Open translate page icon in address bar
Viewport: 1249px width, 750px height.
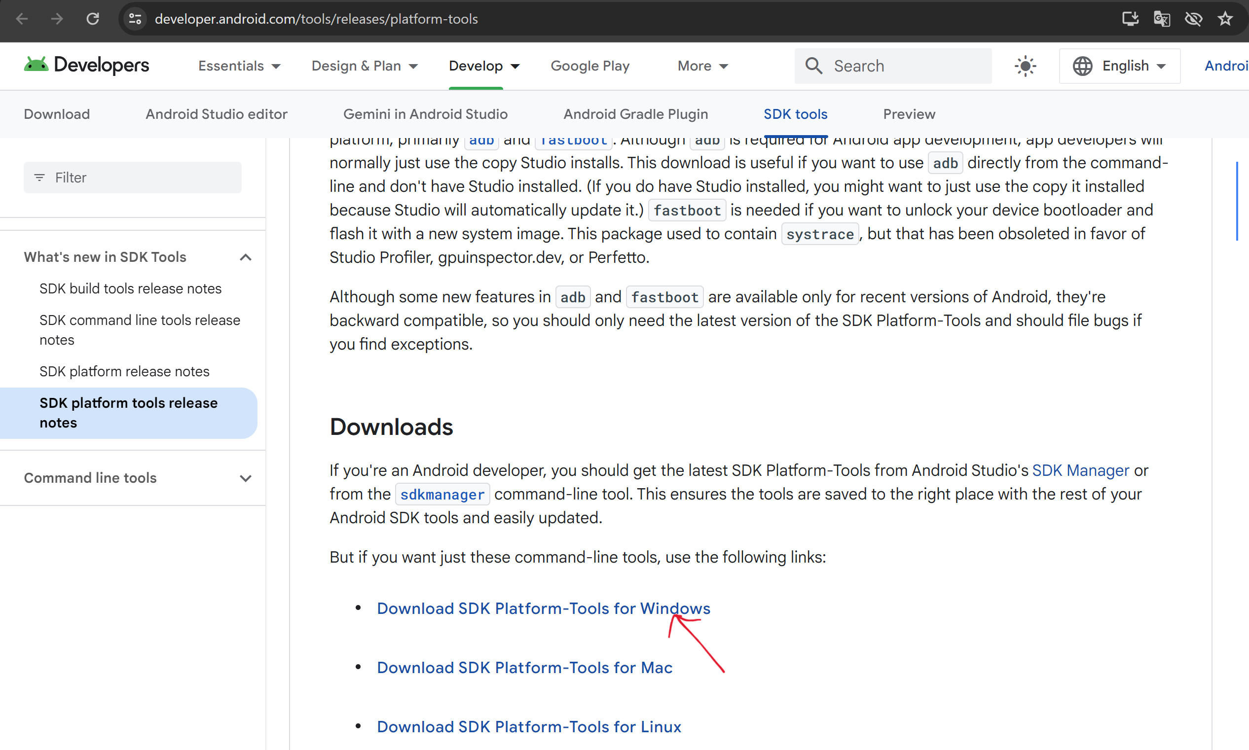1162,19
